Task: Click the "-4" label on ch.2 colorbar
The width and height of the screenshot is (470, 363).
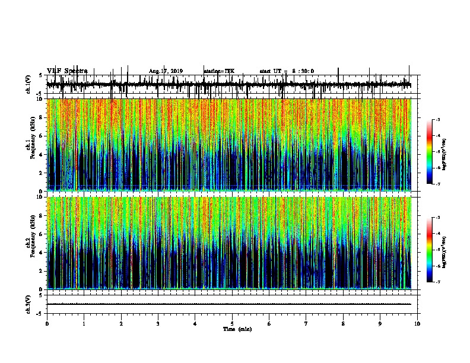Action: [437, 234]
